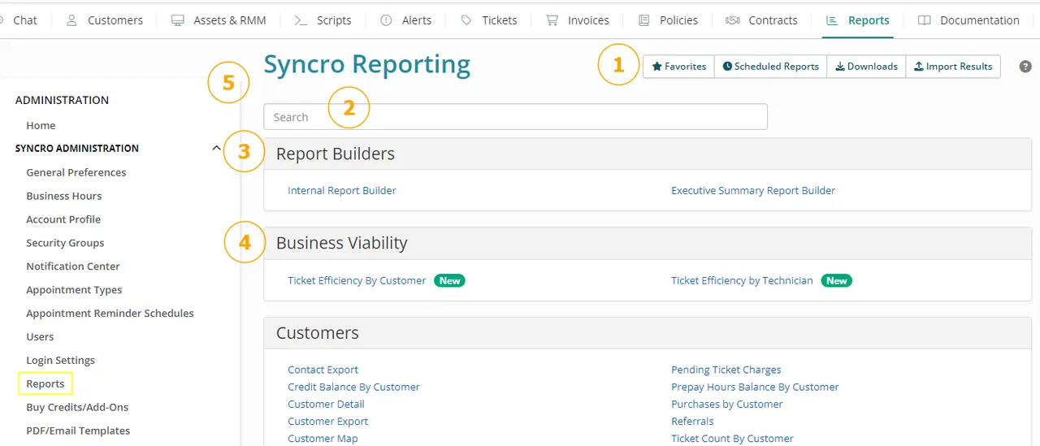1040x446 pixels.
Task: Open Ticket Efficiency by Technician report
Action: 742,280
